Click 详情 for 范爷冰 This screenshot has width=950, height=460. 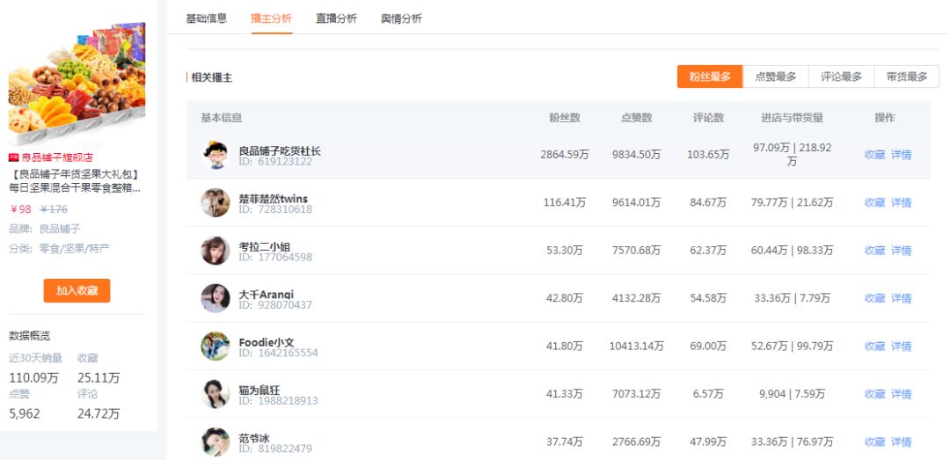901,442
